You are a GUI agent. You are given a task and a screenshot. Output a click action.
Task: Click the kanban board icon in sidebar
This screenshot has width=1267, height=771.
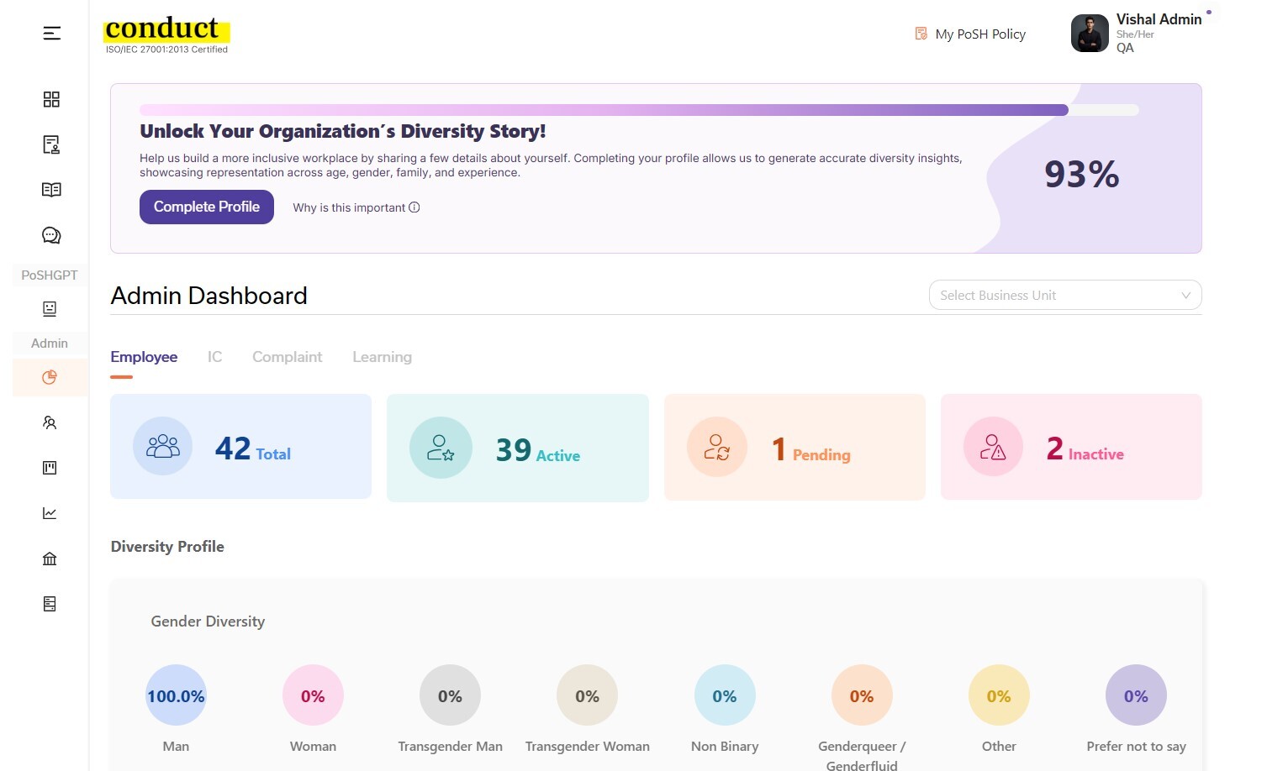49,468
